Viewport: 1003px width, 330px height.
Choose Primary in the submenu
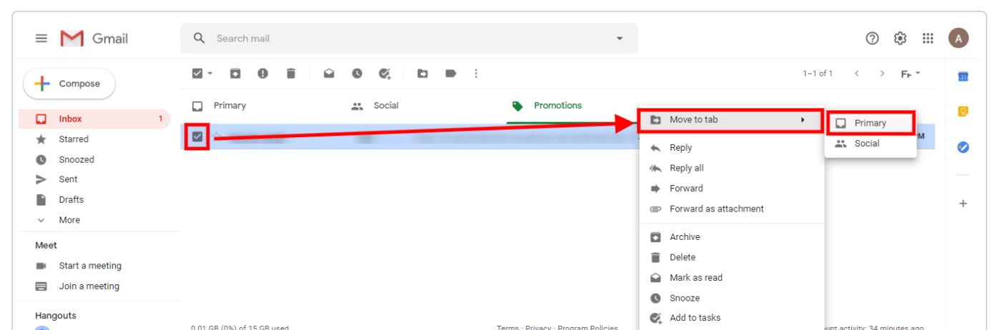[x=871, y=123]
